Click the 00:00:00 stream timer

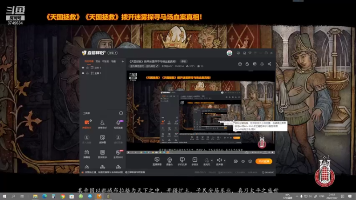pyautogui.click(x=268, y=172)
